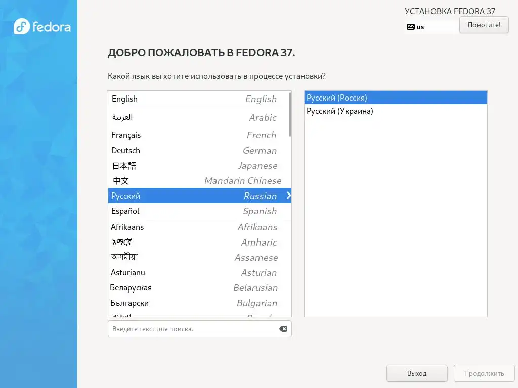518x388 pixels.
Task: Select Беларуская in the language list
Action: pyautogui.click(x=198, y=287)
